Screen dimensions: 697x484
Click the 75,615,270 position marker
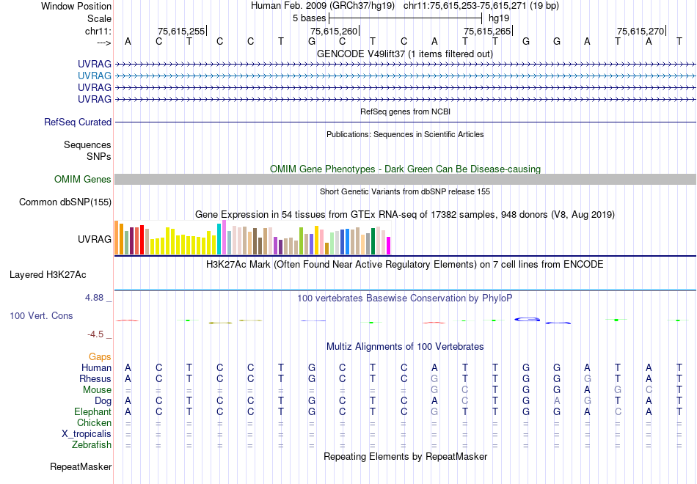641,31
